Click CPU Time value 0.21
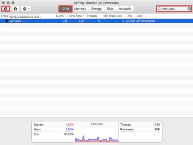 pos(81,21)
